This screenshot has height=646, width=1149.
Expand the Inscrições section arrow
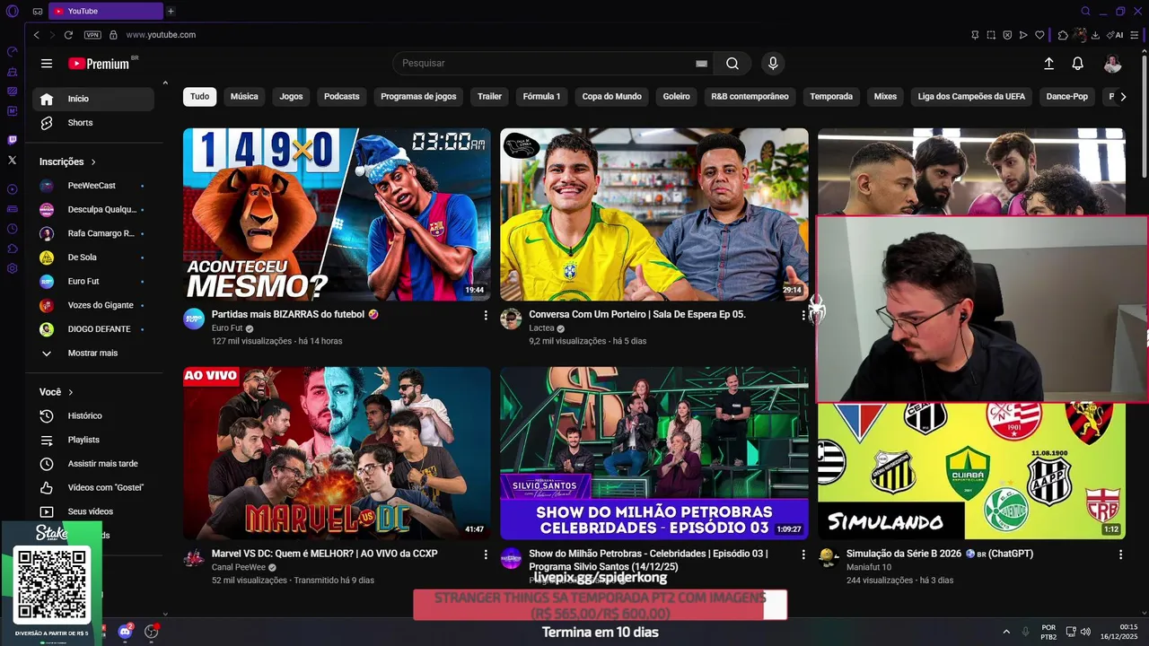(92, 162)
